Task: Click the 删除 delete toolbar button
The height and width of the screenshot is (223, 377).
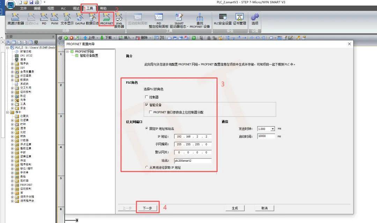Action: point(142,38)
